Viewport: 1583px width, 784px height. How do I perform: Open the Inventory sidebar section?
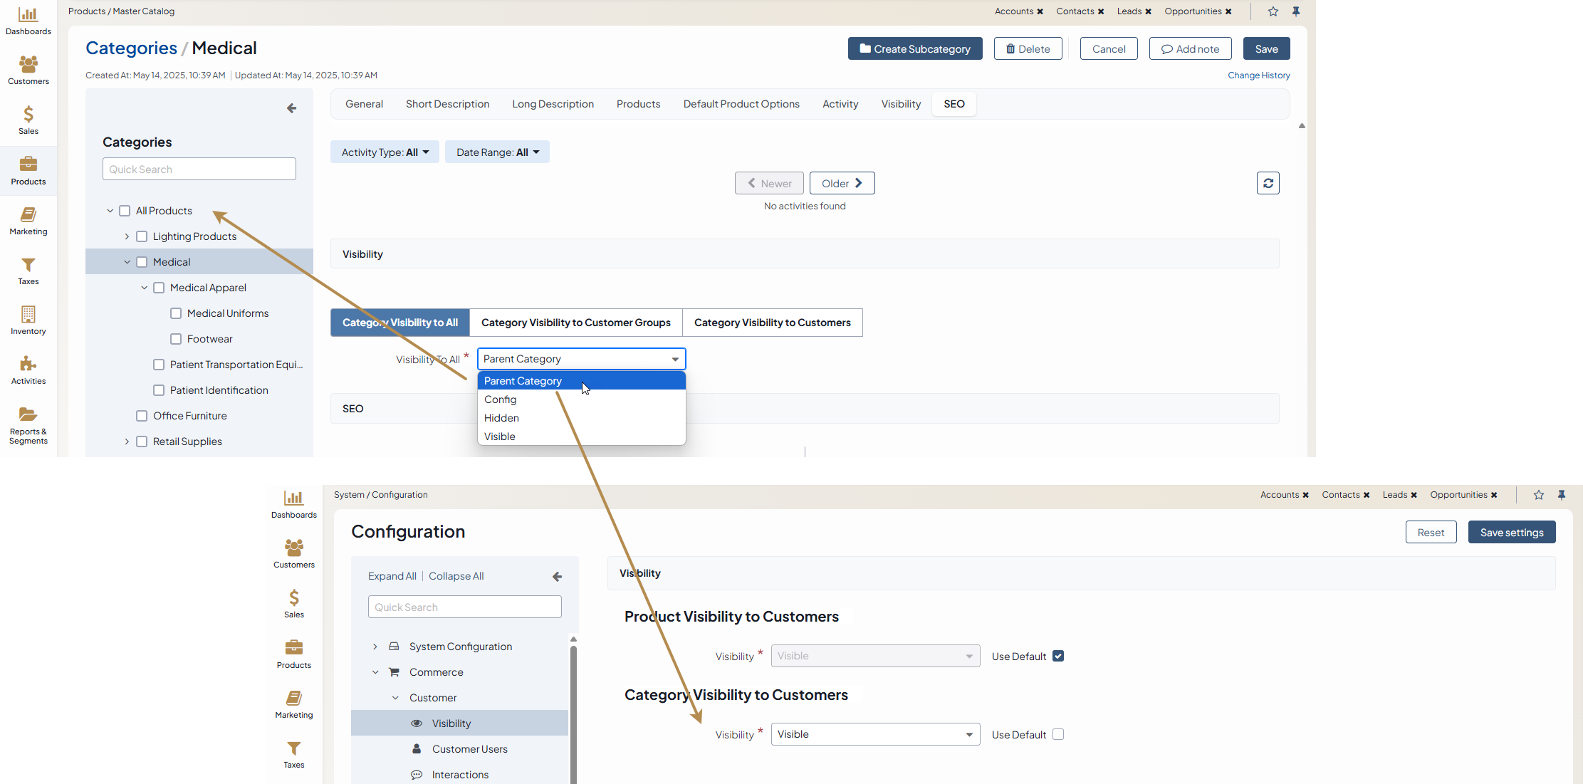coord(28,320)
